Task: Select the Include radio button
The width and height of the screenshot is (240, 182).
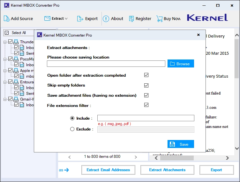Action: tap(72, 118)
